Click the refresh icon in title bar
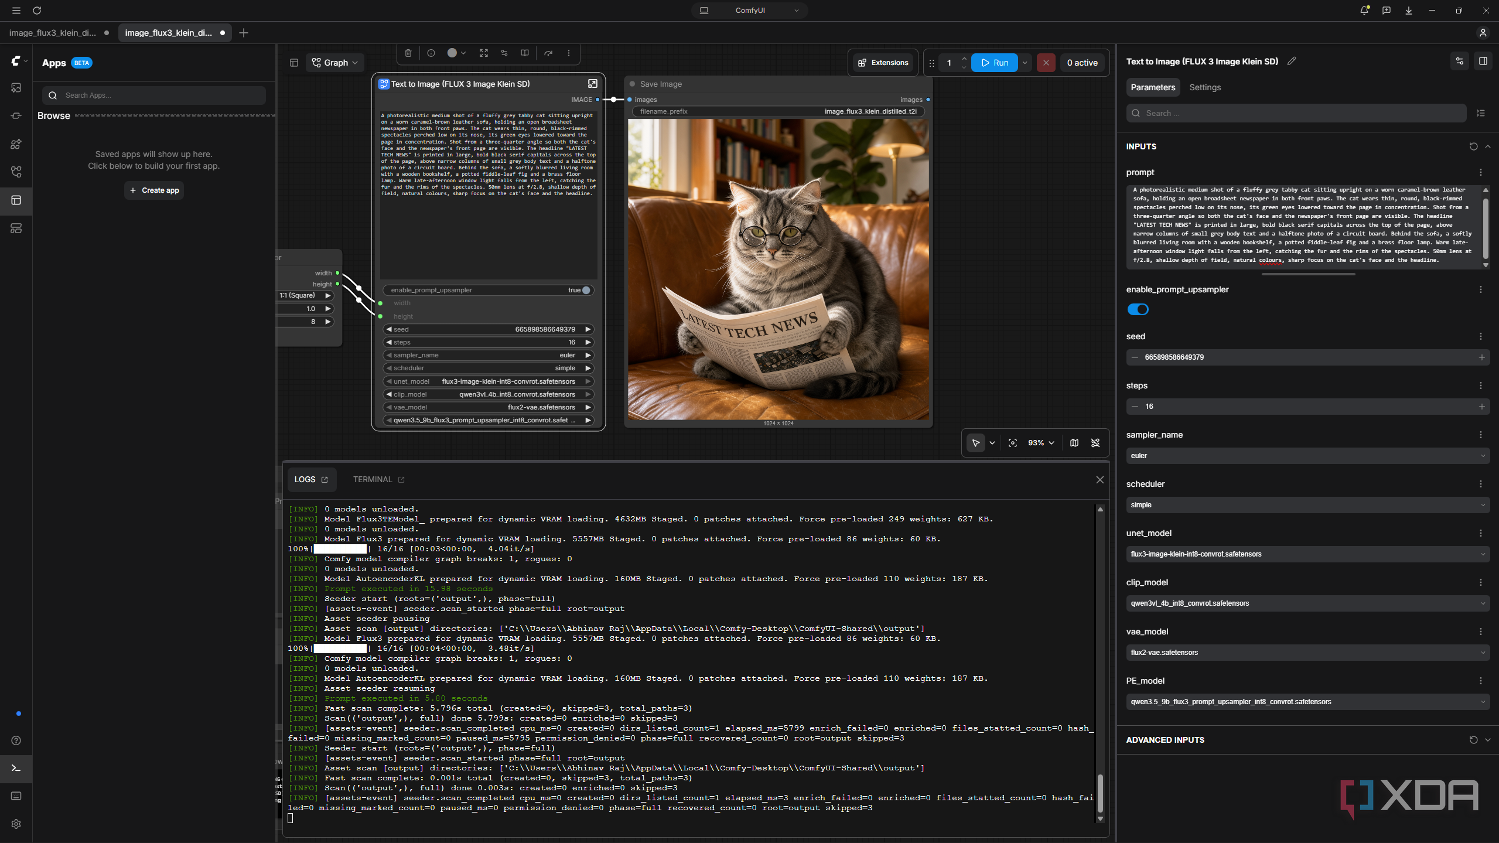This screenshot has width=1499, height=843. point(37,11)
